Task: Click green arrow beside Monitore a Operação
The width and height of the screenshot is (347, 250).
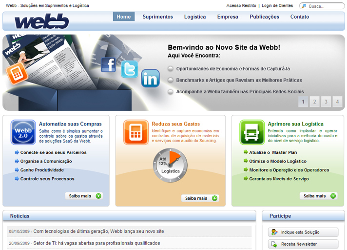Action: pos(246,170)
